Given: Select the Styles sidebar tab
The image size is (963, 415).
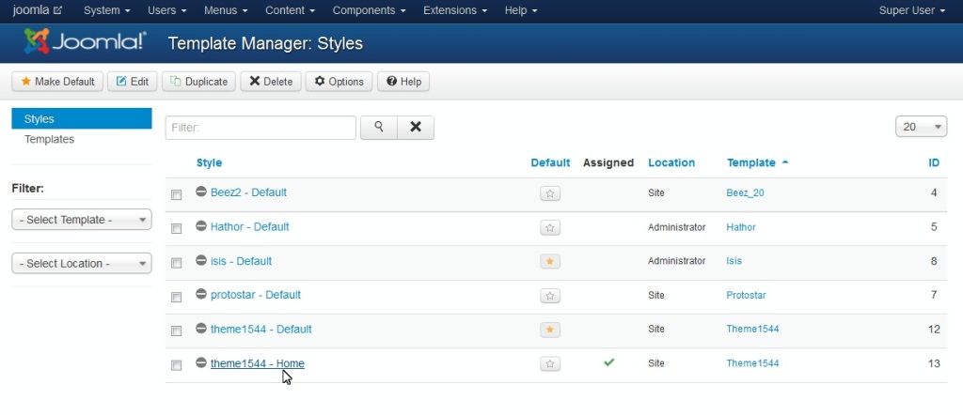Looking at the screenshot, I should pos(82,119).
